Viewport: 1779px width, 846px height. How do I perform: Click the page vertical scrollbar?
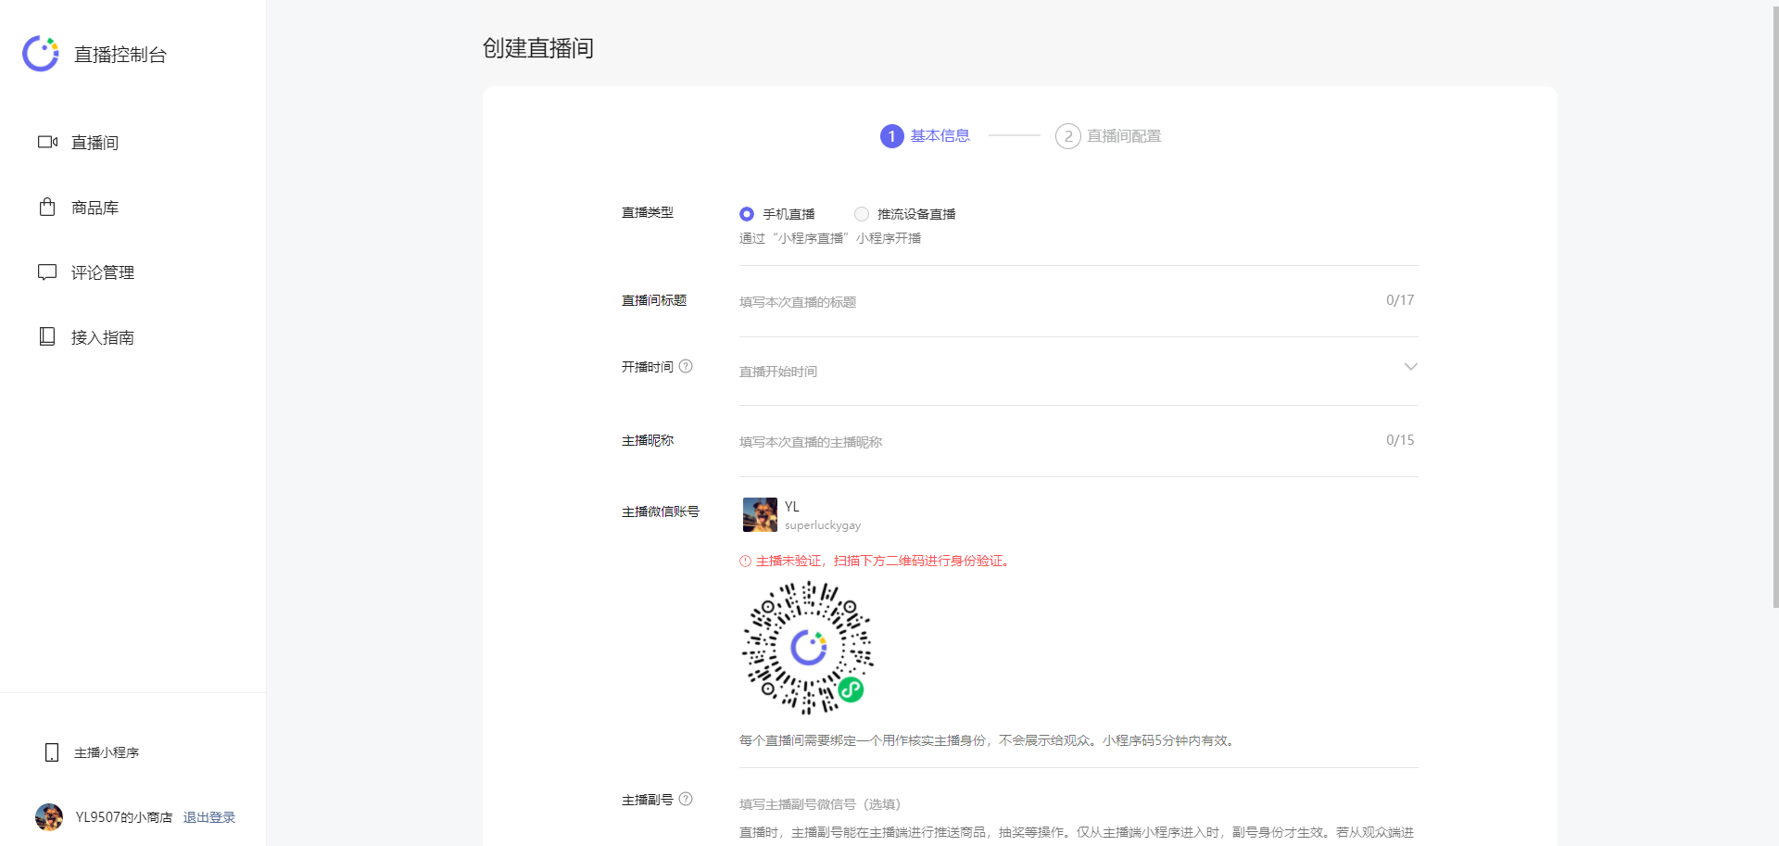(x=1774, y=306)
